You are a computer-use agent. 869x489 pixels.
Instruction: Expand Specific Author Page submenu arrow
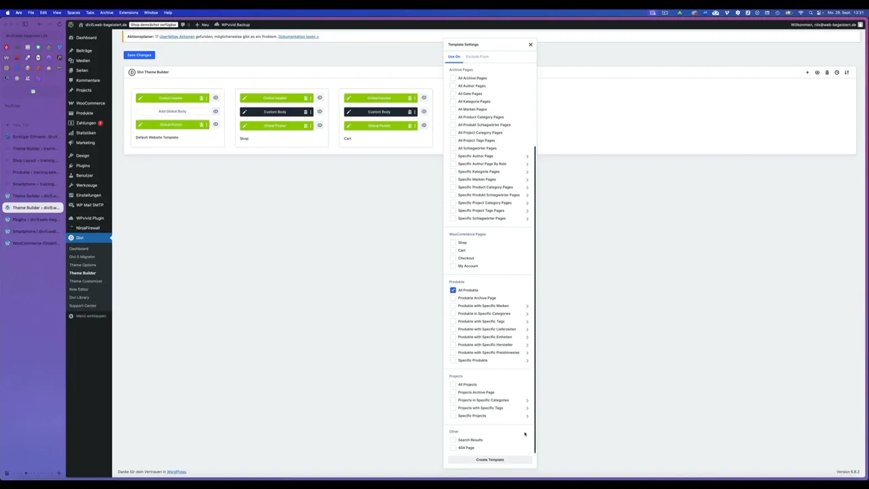pyautogui.click(x=527, y=157)
